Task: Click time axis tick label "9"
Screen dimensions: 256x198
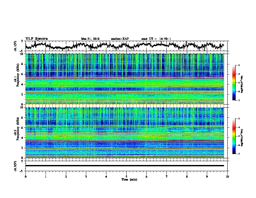Action: tap(207, 176)
